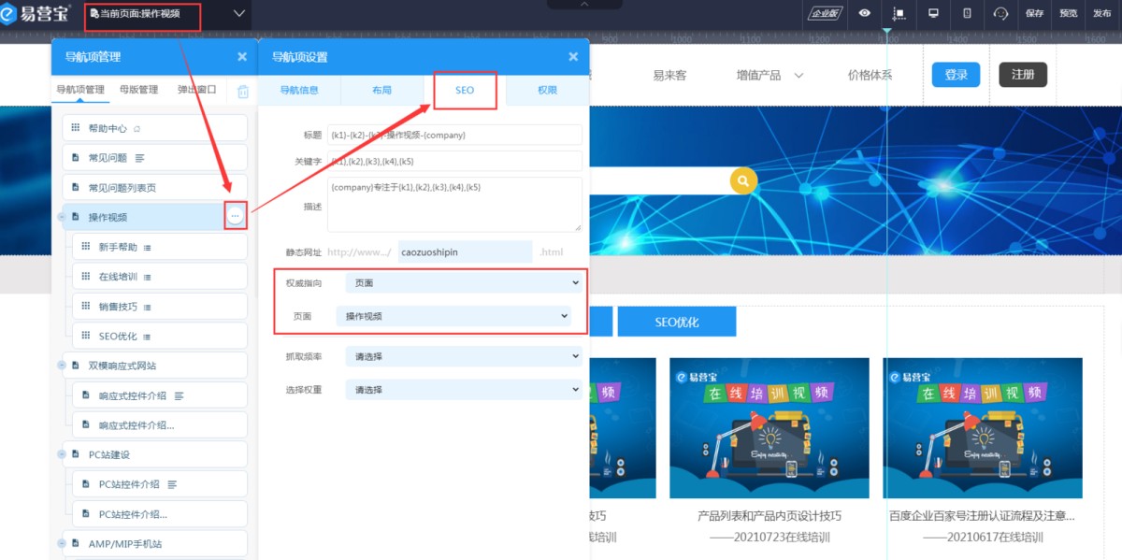Screen dimensions: 1122x560
Task: Close the 导航项管理 panel
Action: (x=242, y=57)
